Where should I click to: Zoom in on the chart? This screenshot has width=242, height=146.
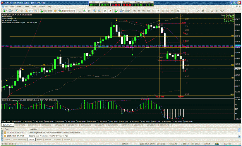tap(94, 11)
